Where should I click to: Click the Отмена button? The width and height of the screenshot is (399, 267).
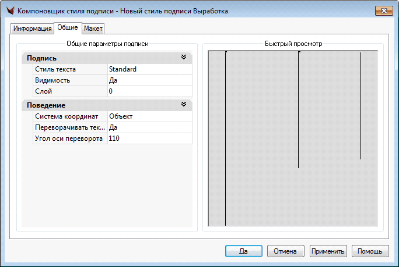pos(286,251)
